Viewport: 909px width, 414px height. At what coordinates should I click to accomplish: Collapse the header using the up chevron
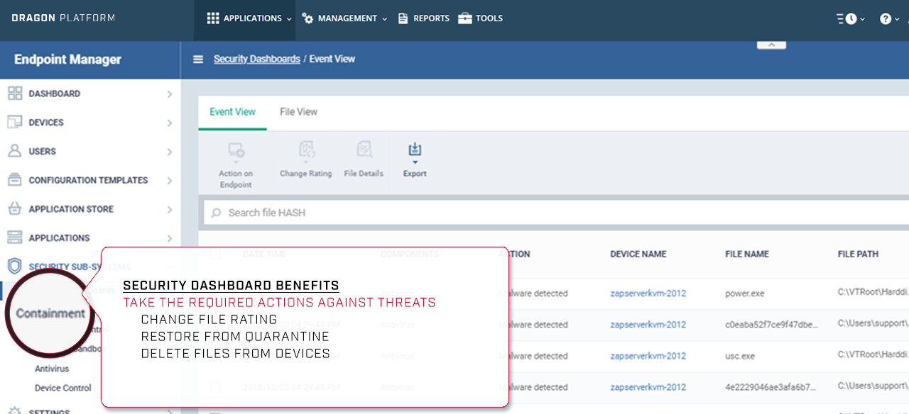(x=771, y=44)
